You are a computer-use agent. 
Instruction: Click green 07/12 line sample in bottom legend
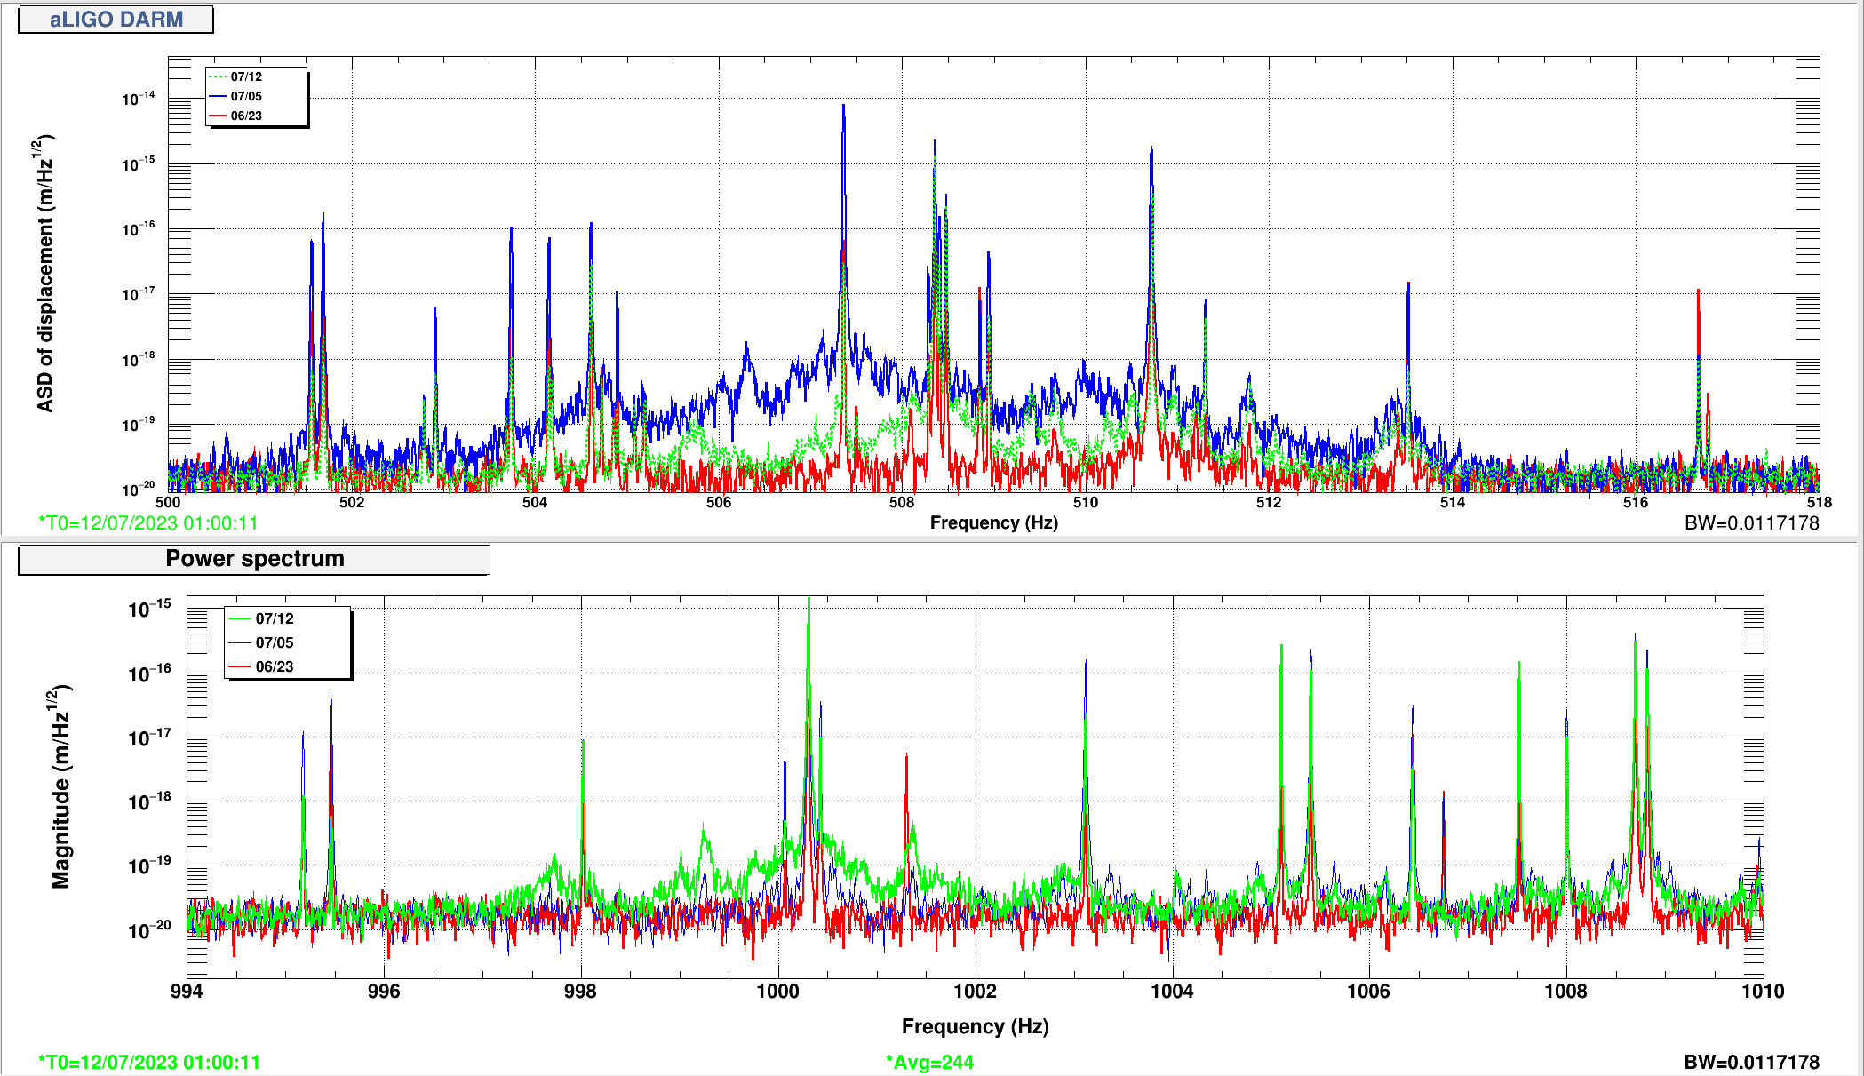240,618
